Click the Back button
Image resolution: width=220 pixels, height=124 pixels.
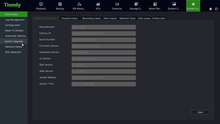200,112
